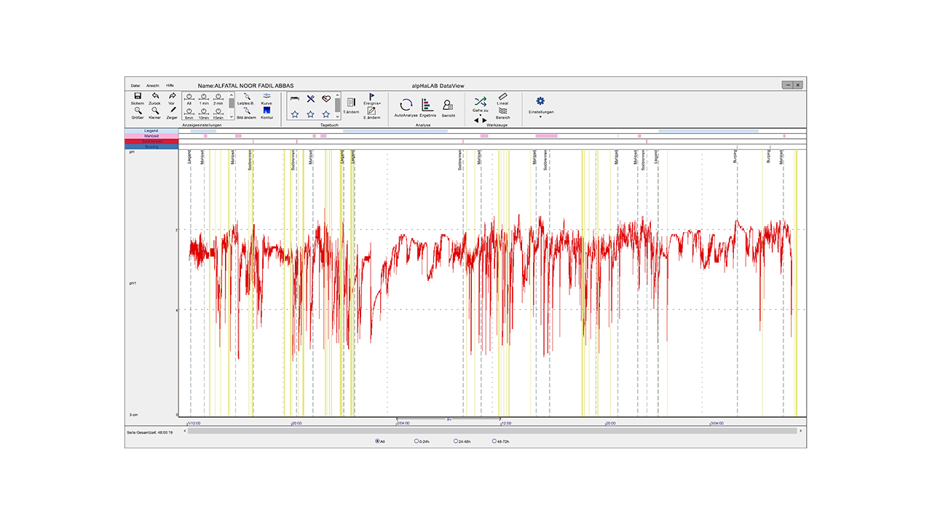The image size is (932, 524).
Task: Select the heartburn heart diary icon
Action: (326, 98)
